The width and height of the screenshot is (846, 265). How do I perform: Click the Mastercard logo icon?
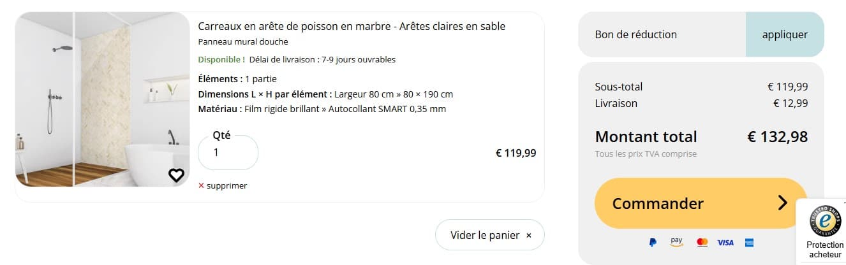[702, 243]
